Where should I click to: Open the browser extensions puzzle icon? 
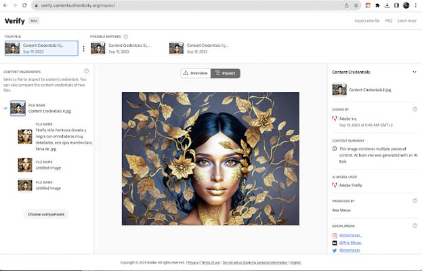(x=377, y=5)
